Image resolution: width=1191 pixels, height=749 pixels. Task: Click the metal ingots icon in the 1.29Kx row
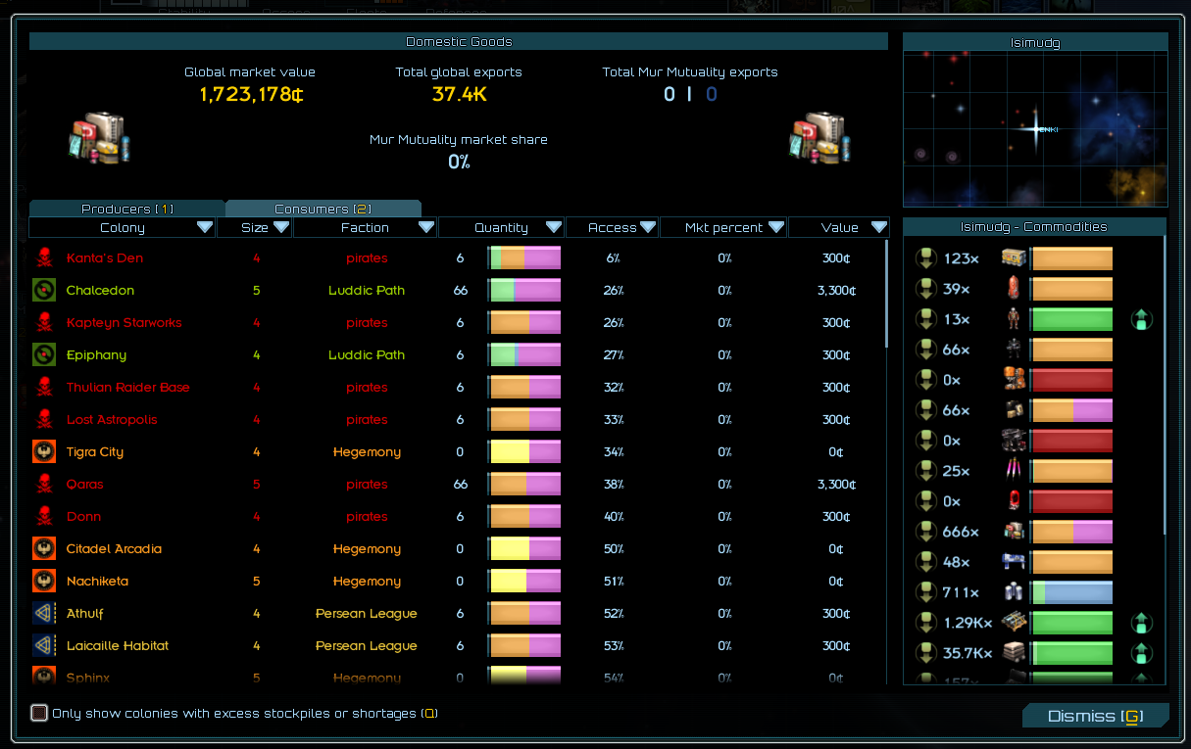click(1014, 623)
